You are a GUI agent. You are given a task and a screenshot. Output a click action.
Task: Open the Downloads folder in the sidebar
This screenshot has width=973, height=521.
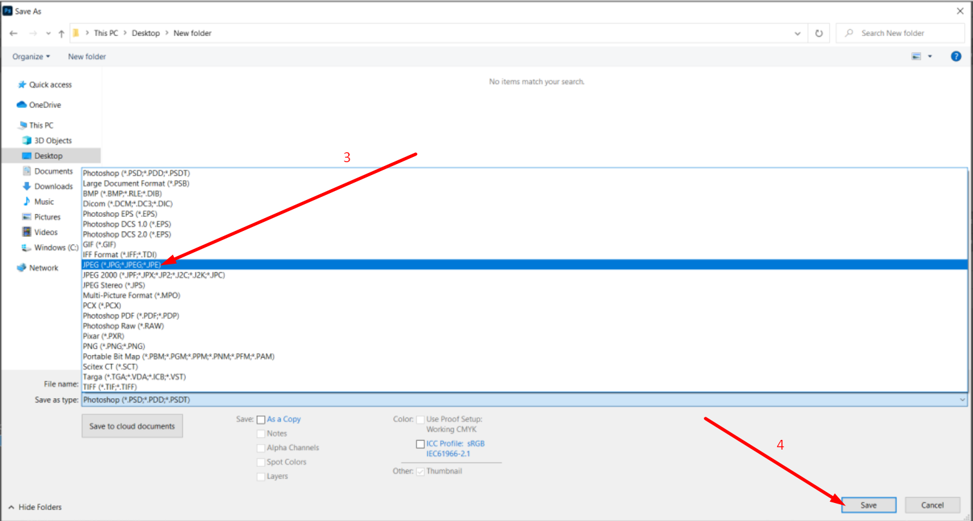click(53, 187)
